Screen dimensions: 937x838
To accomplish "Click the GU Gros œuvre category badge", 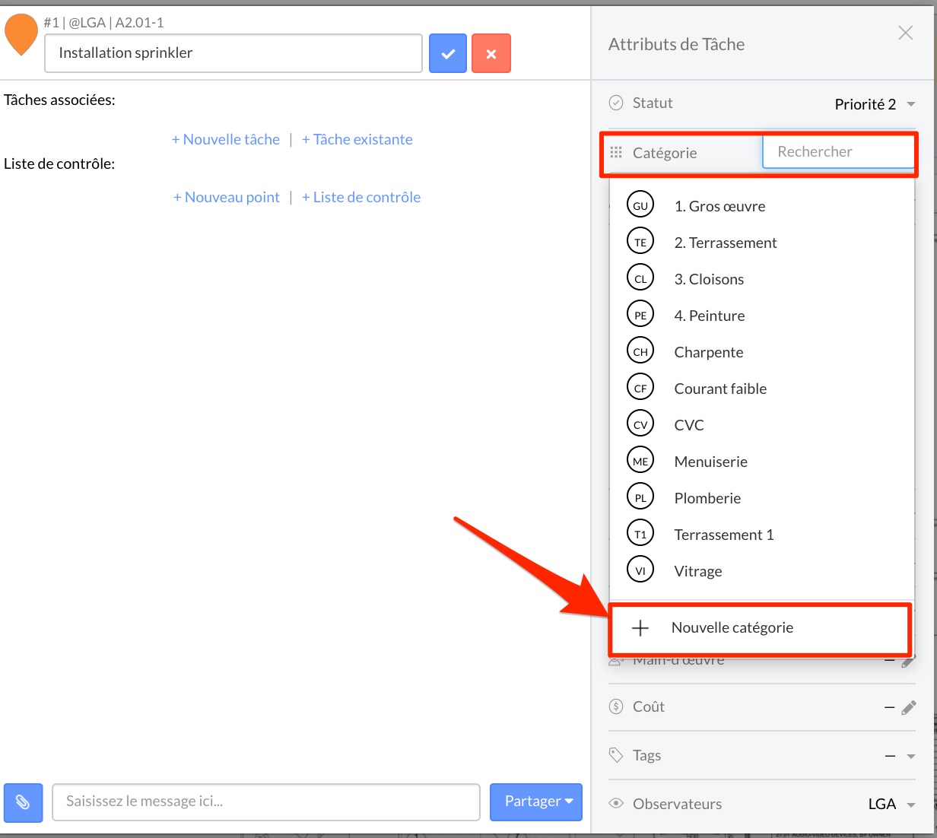I will pos(640,205).
